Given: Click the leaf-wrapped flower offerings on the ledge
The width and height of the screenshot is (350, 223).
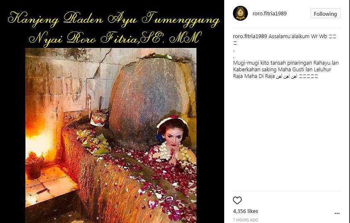Looking at the screenshot, I should (x=94, y=143).
